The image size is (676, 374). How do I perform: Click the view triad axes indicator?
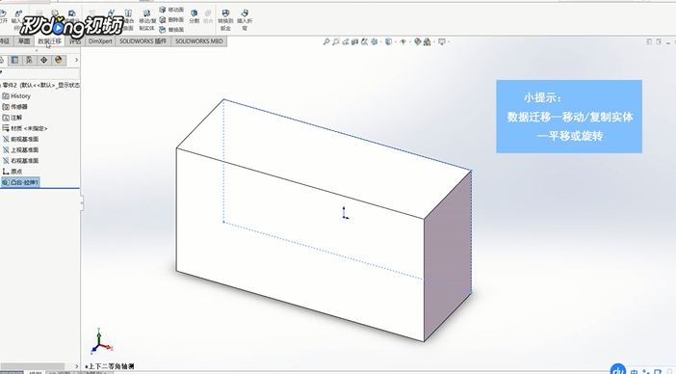(x=102, y=341)
